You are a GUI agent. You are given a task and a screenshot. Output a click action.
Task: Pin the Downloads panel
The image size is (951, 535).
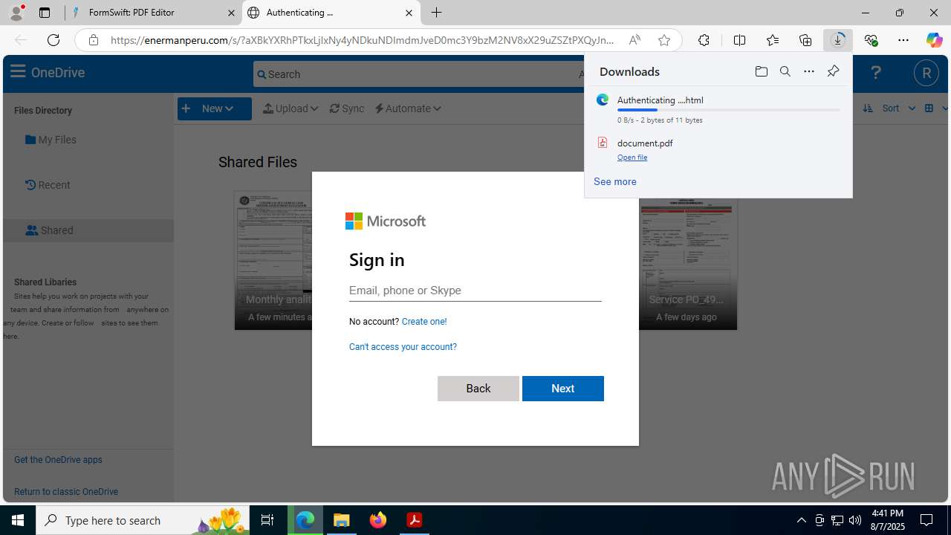[x=833, y=71]
